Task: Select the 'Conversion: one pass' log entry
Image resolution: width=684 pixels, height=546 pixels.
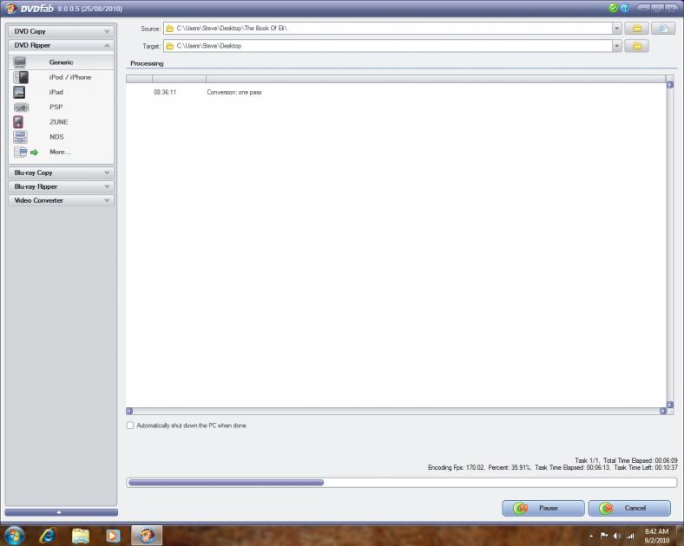Action: 234,93
